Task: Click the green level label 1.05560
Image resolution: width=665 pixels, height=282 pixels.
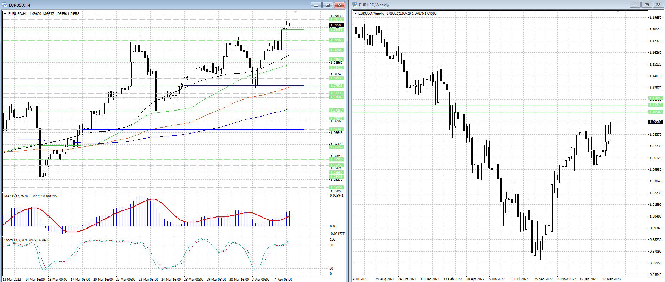Action: (336, 173)
